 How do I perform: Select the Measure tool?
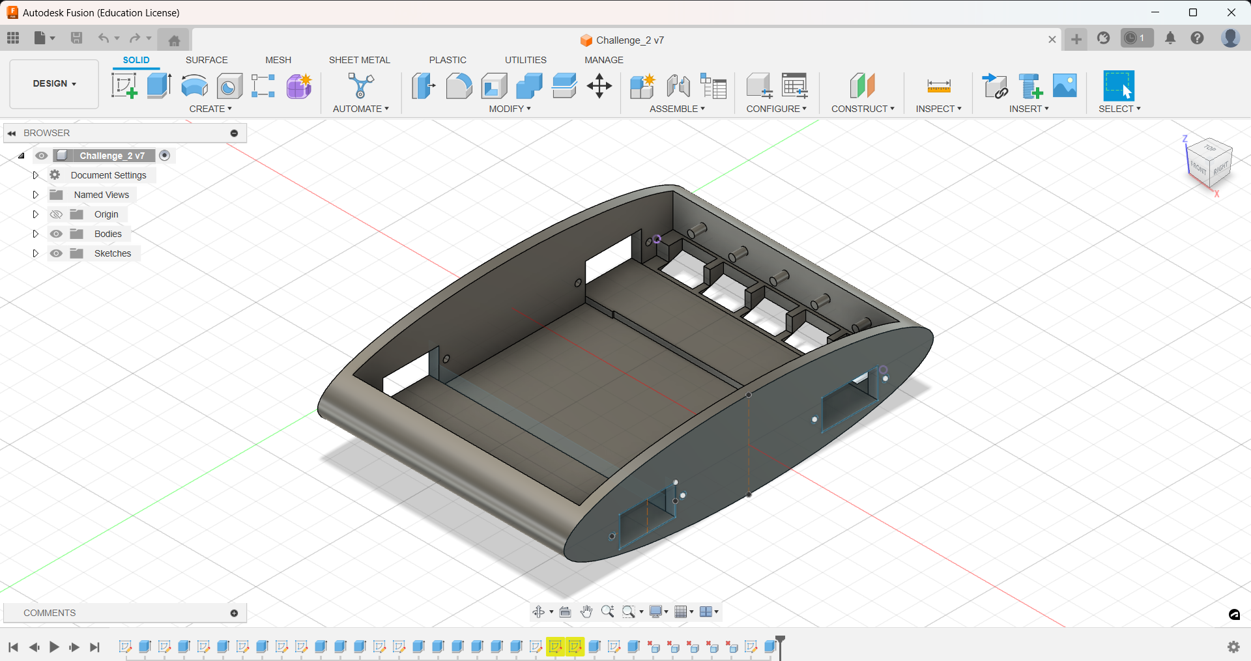(x=939, y=85)
